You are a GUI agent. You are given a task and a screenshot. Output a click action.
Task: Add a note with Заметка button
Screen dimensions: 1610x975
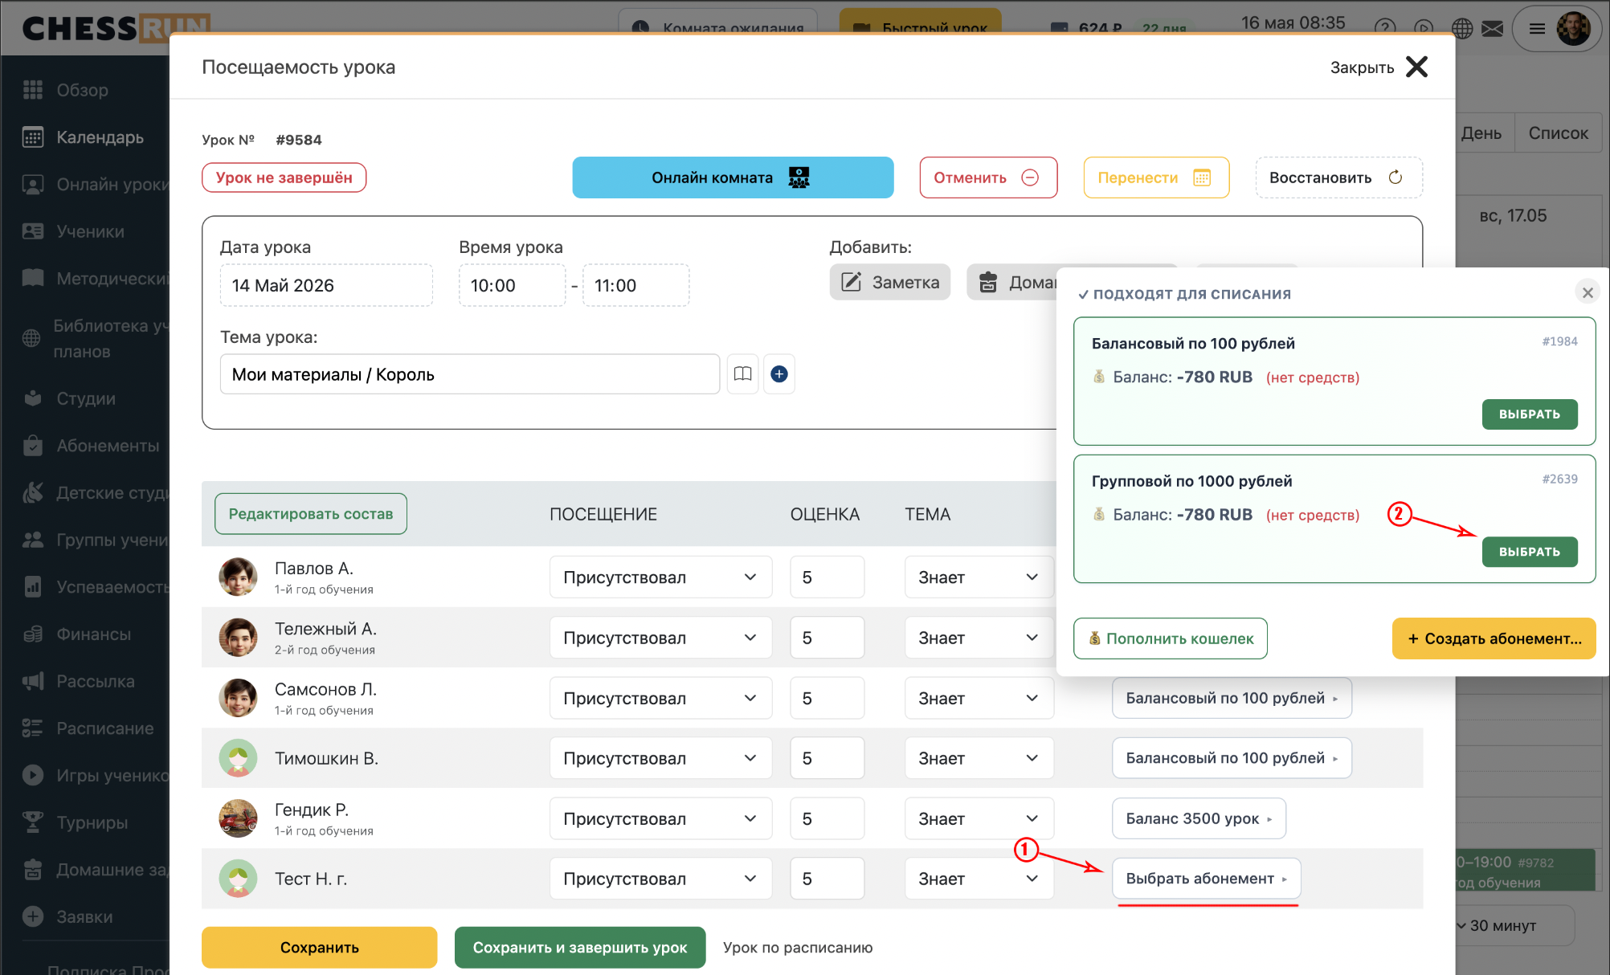(x=889, y=283)
